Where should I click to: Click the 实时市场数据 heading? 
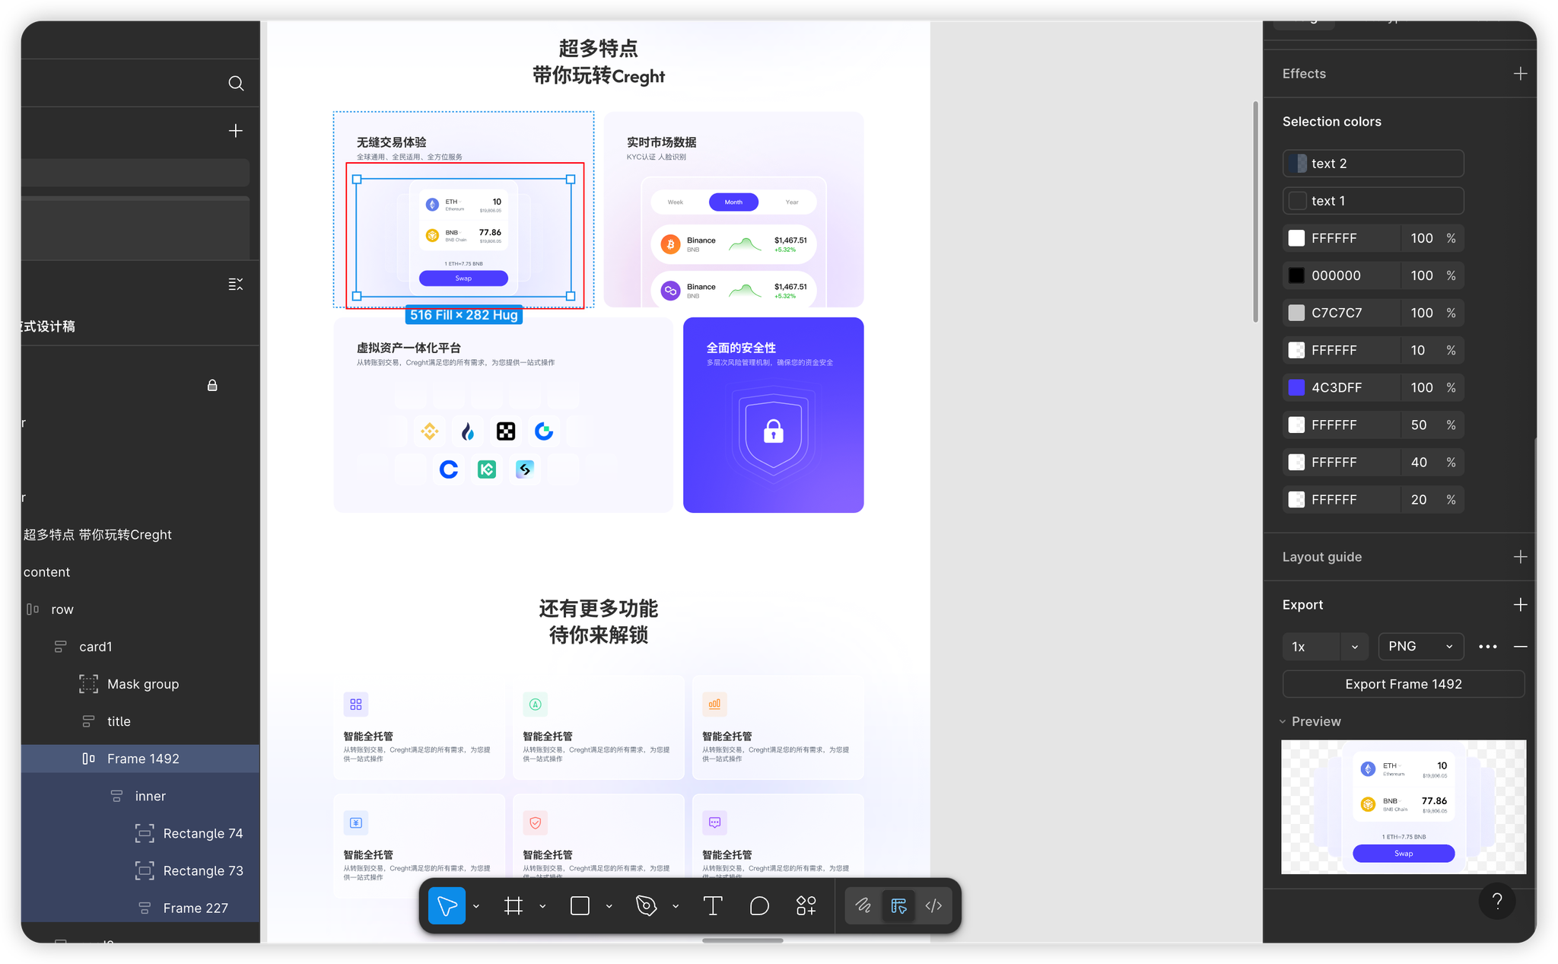(661, 142)
